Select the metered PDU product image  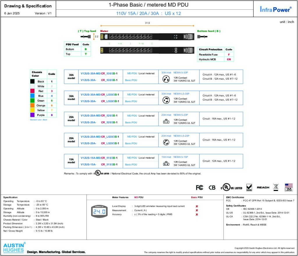tap(147, 36)
